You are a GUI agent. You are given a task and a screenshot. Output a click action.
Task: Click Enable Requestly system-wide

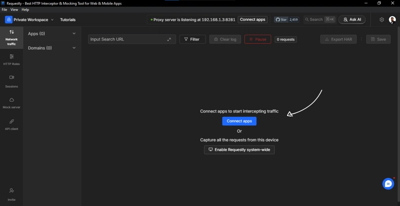coord(239,149)
